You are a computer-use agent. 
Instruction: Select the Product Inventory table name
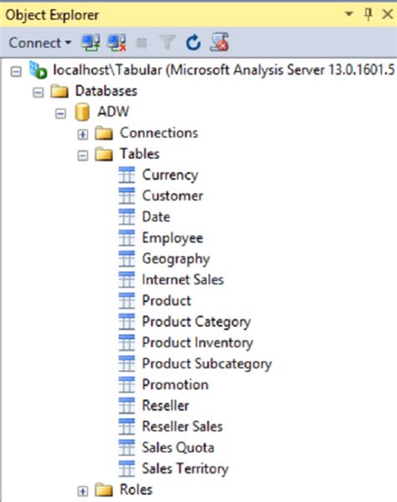198,343
